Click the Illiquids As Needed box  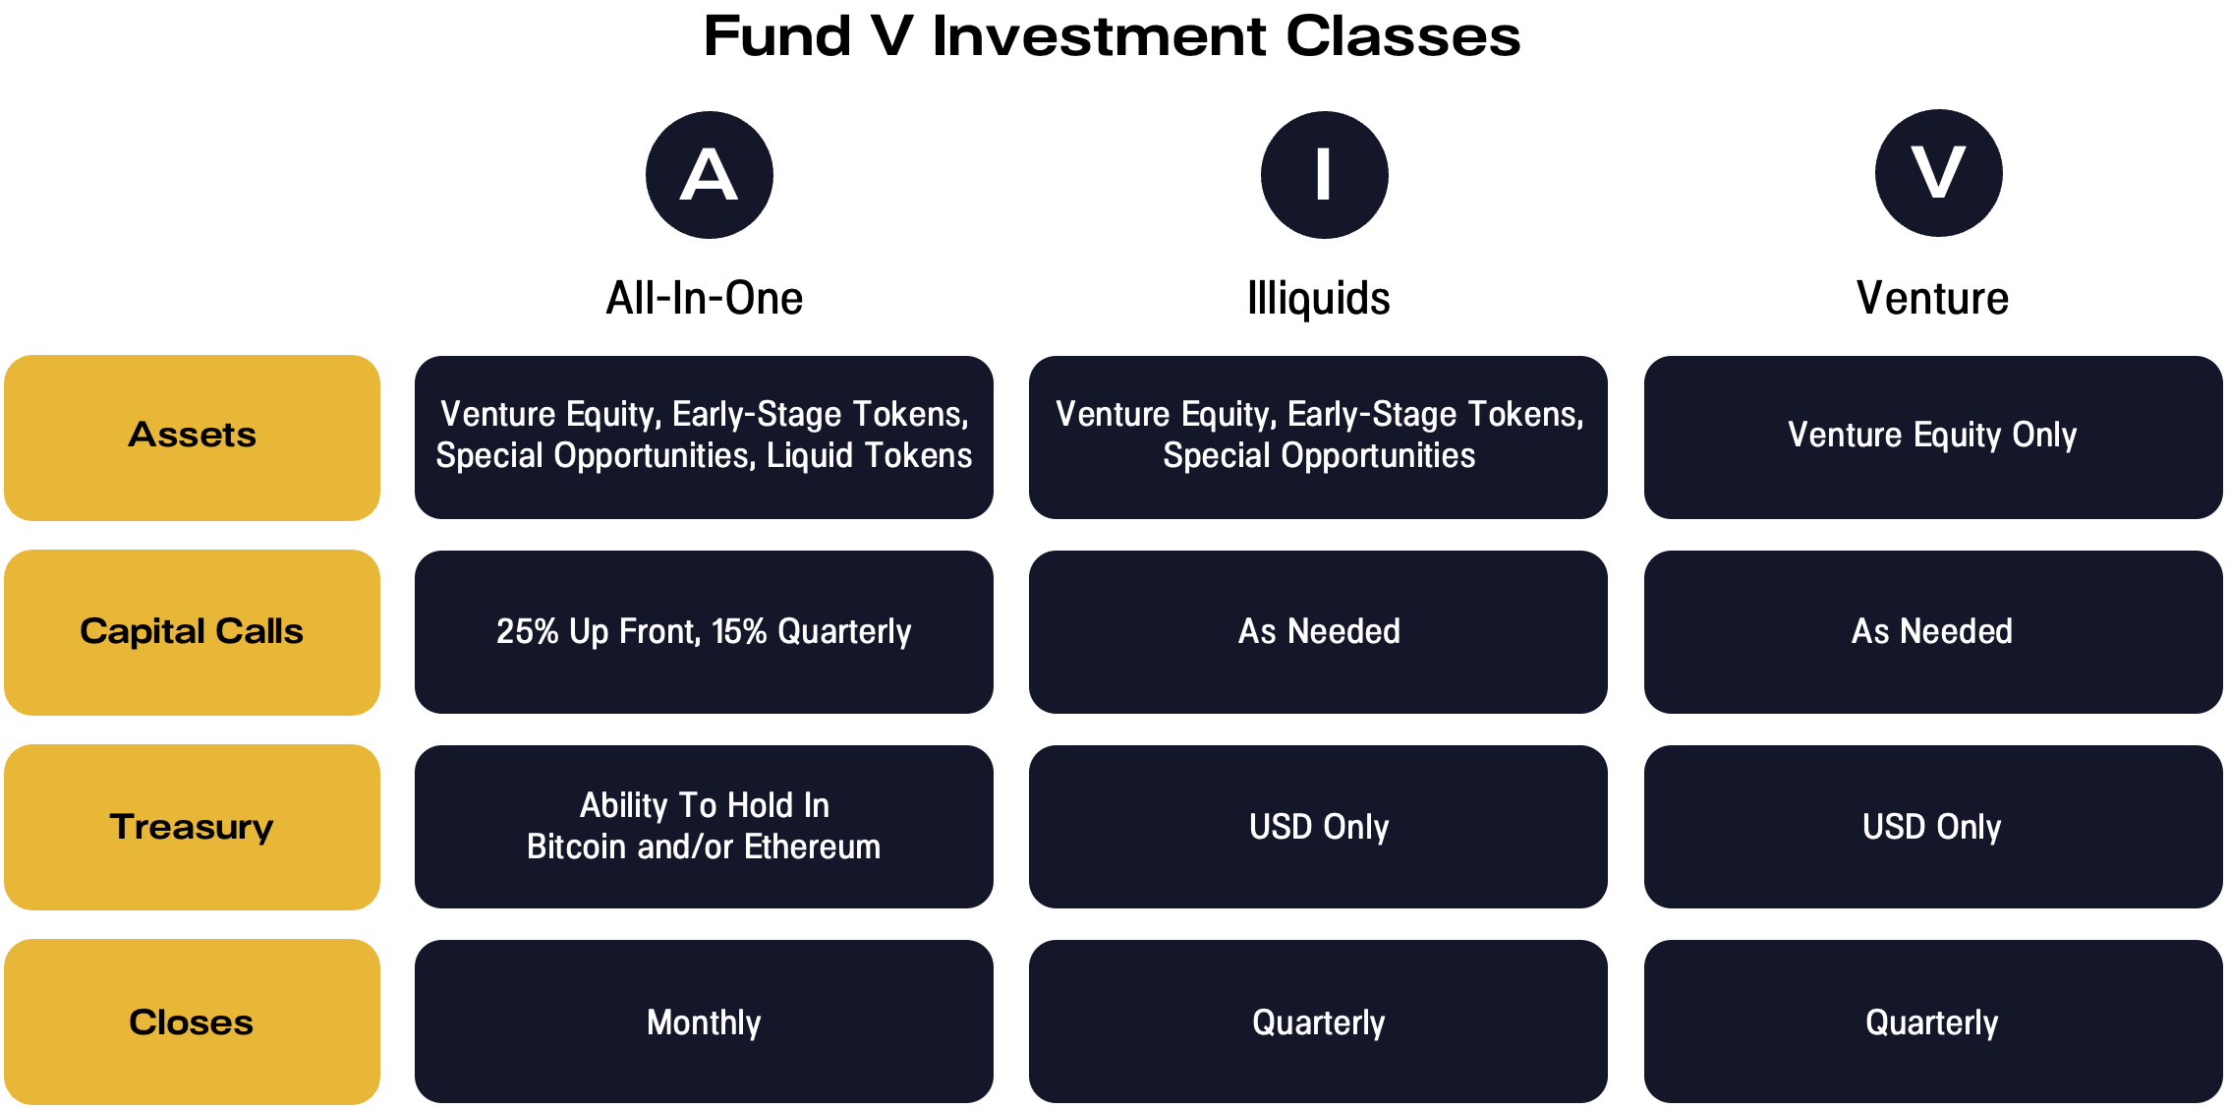point(1318,632)
